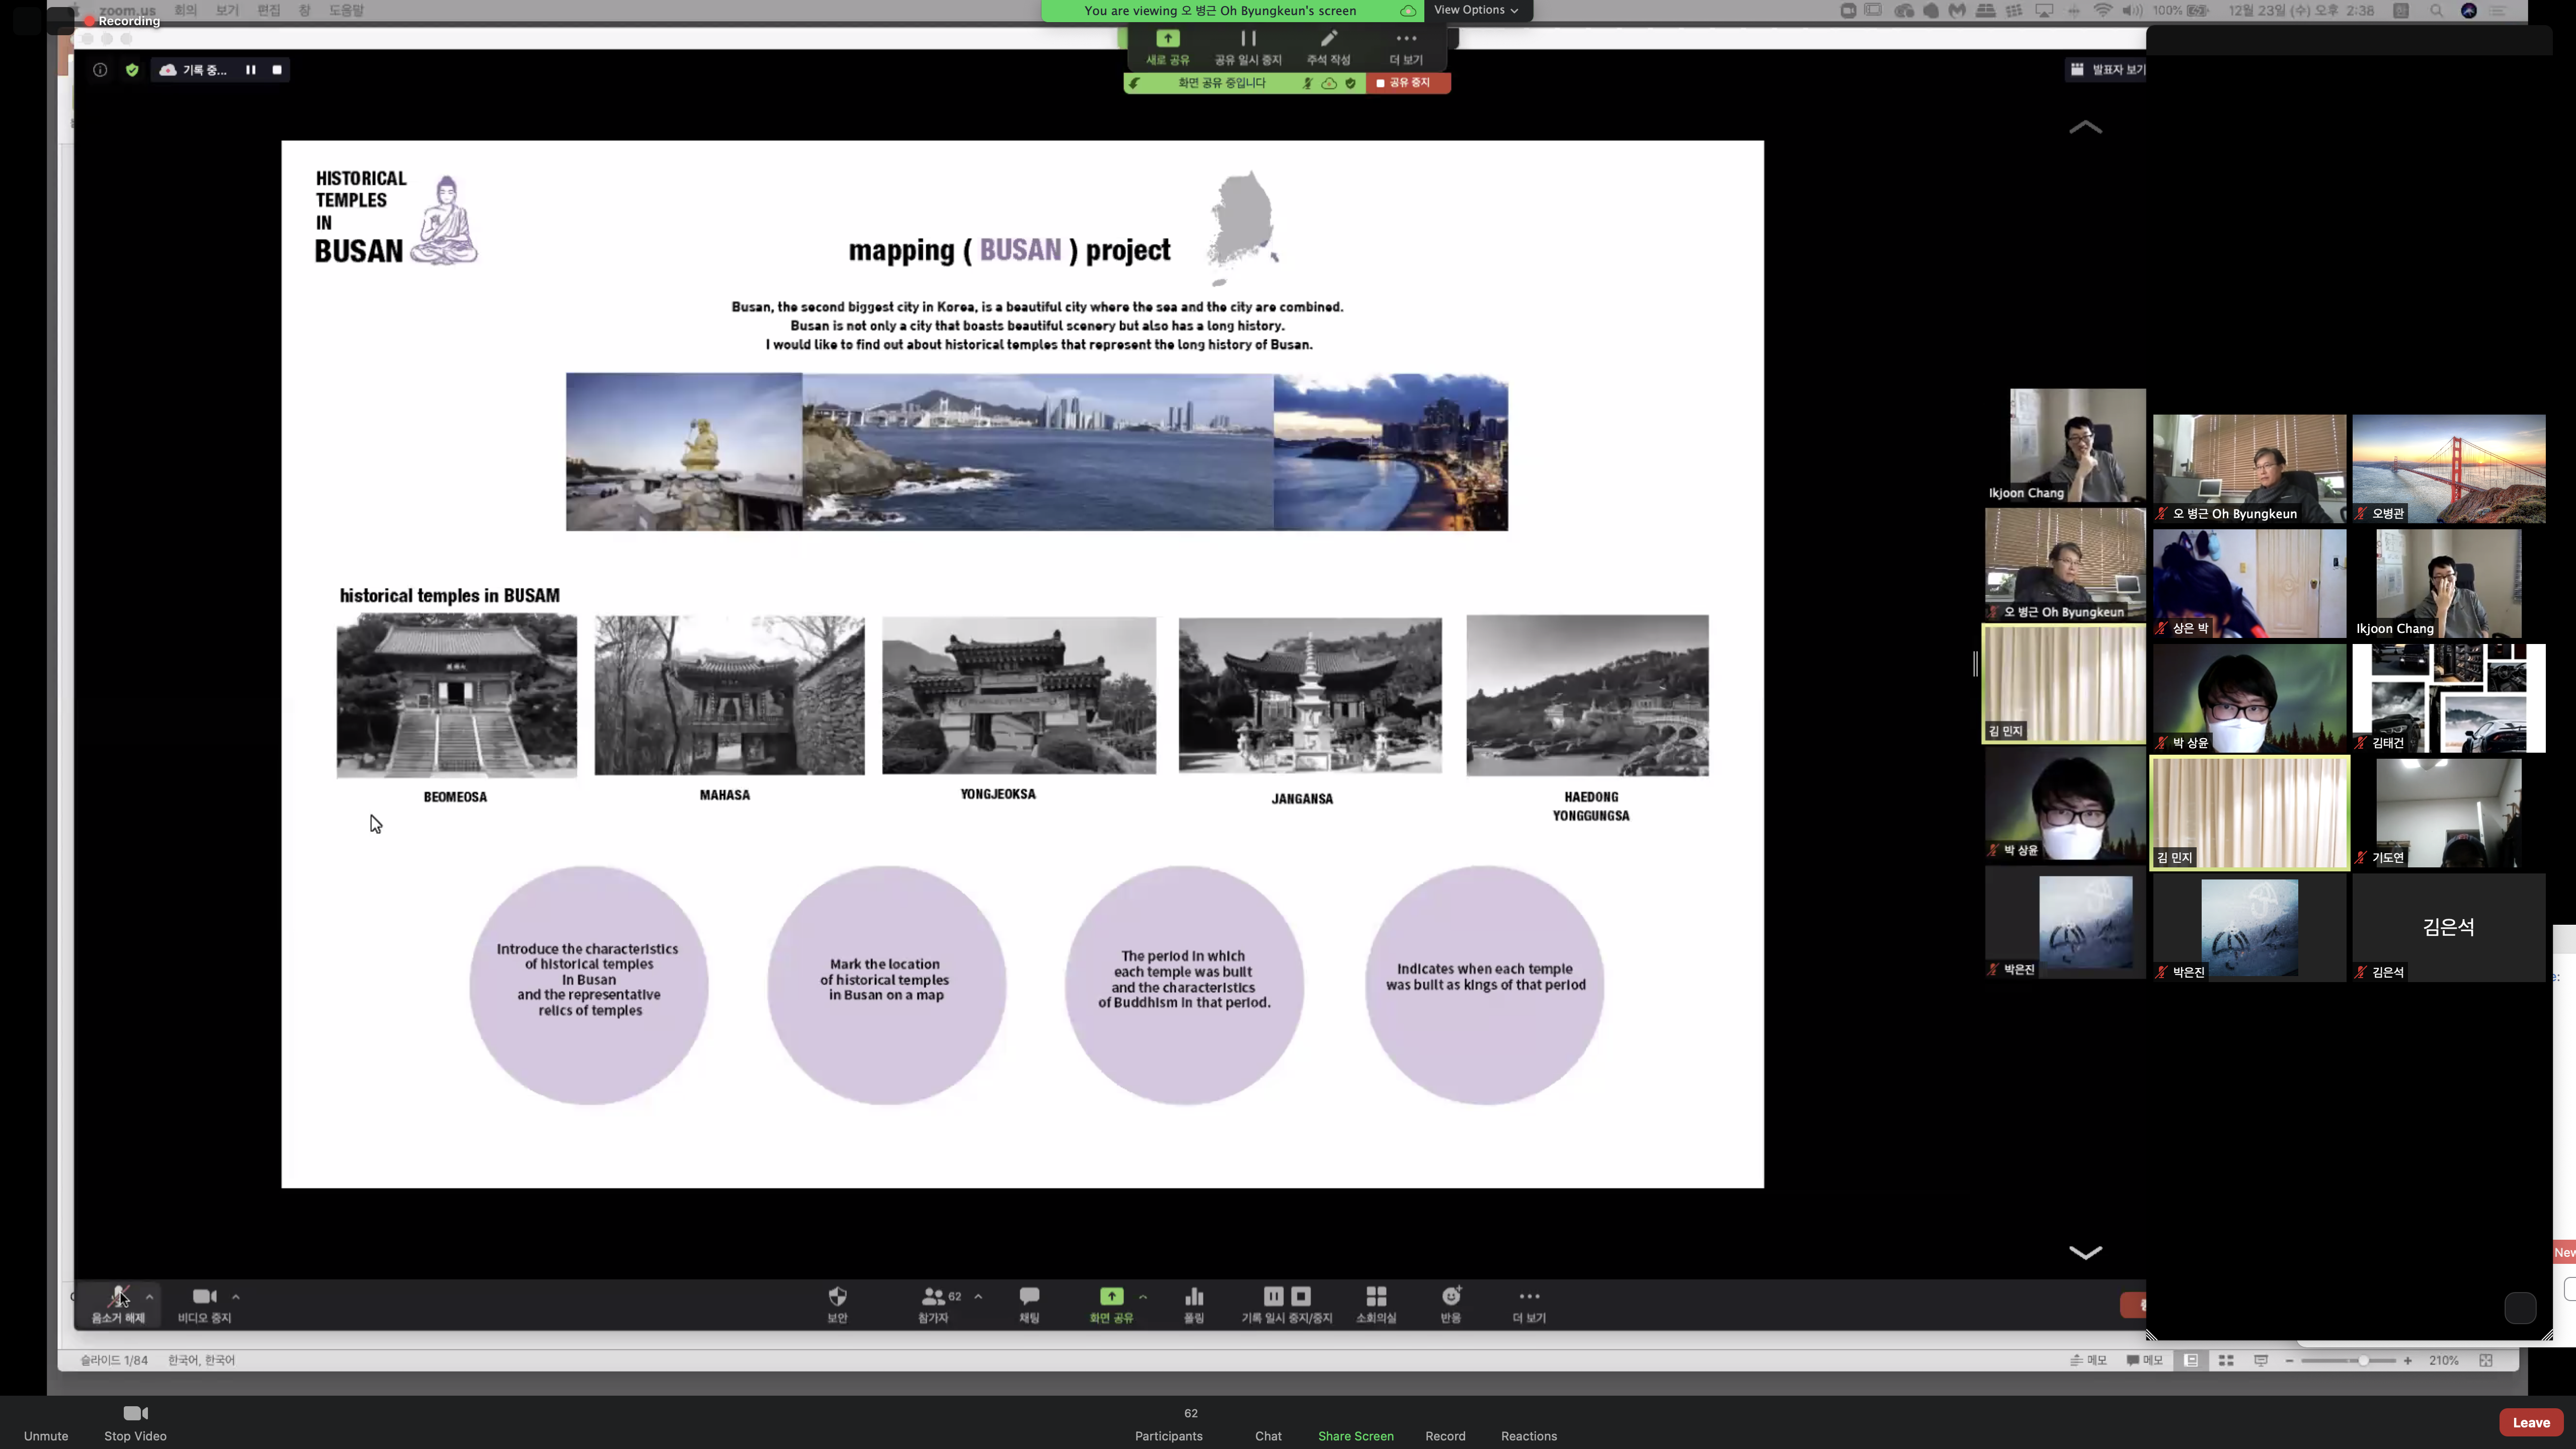
Task: Click 슬라이드 1/84 slide counter
Action: pos(114,1360)
